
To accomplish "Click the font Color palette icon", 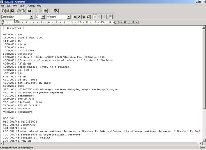I will point(89,17).
